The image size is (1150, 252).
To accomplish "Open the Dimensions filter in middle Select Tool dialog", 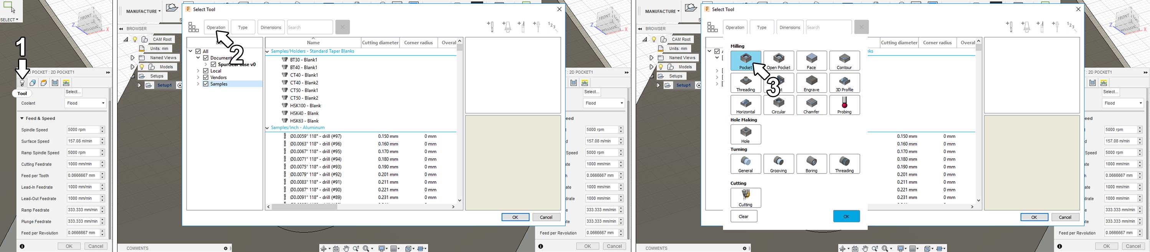I will pos(271,27).
